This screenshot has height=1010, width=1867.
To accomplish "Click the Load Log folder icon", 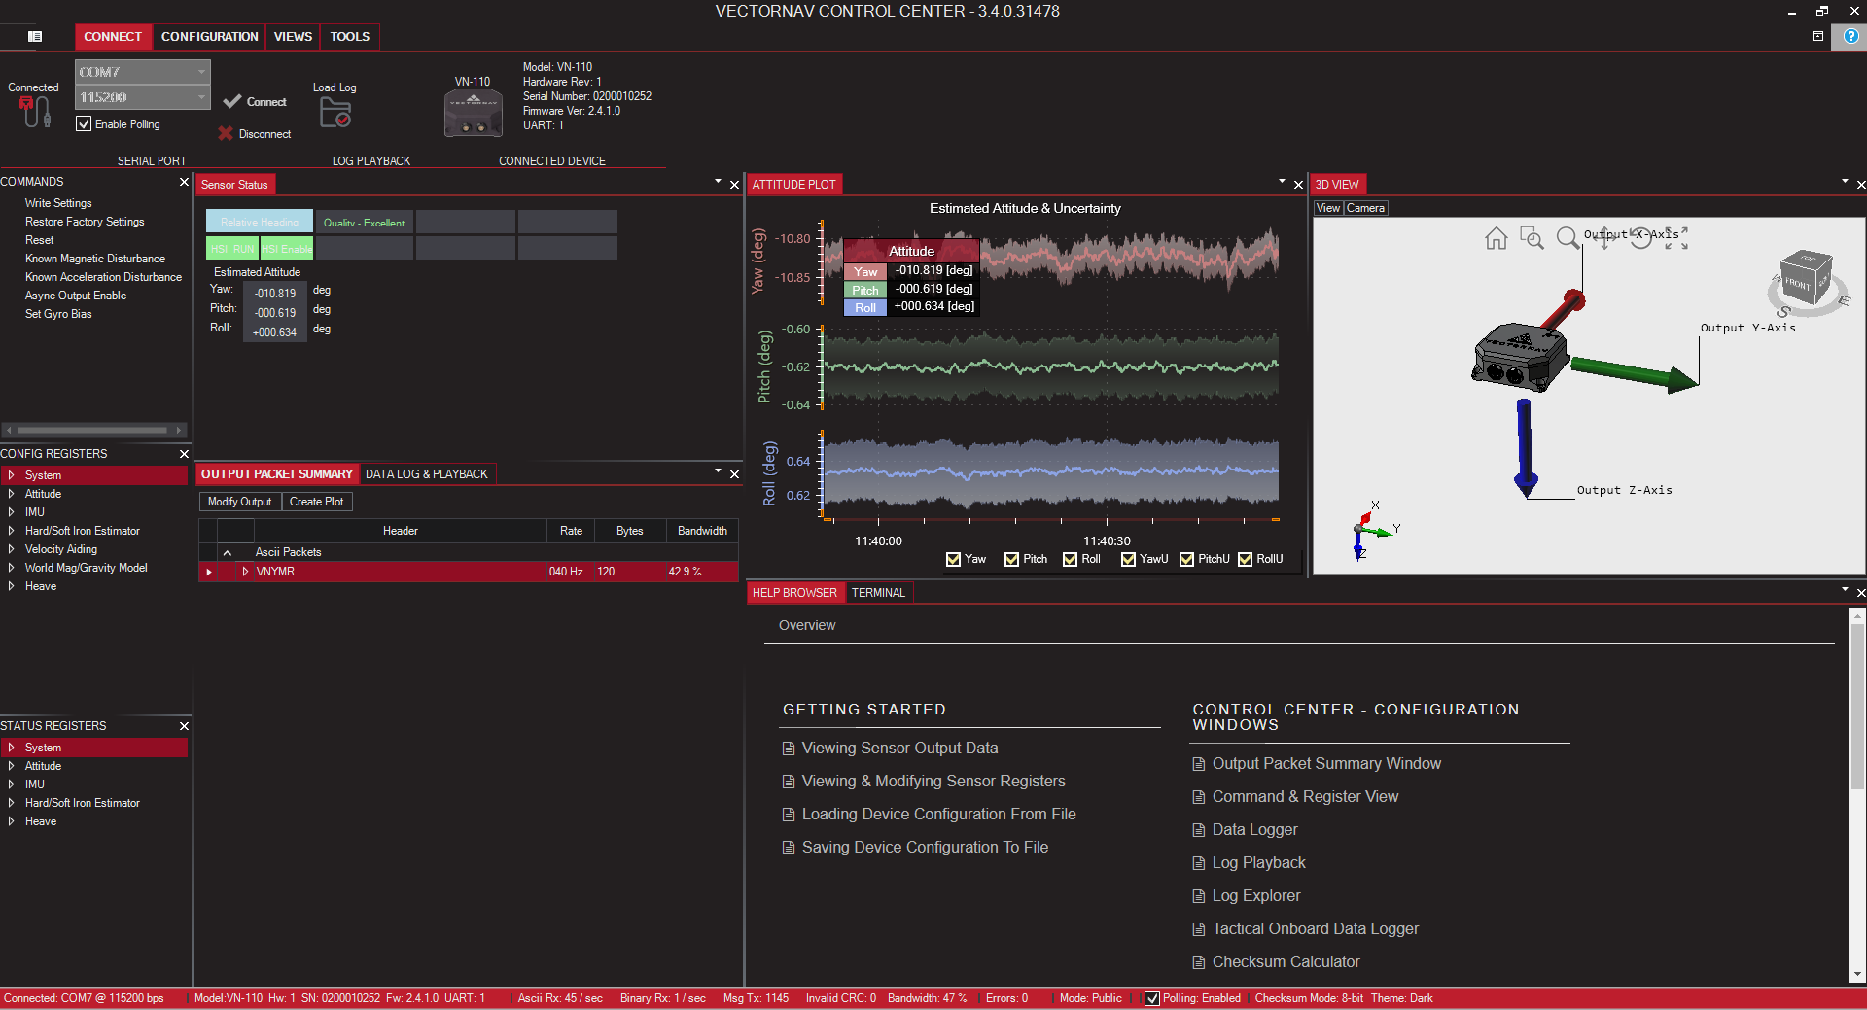I will (335, 113).
